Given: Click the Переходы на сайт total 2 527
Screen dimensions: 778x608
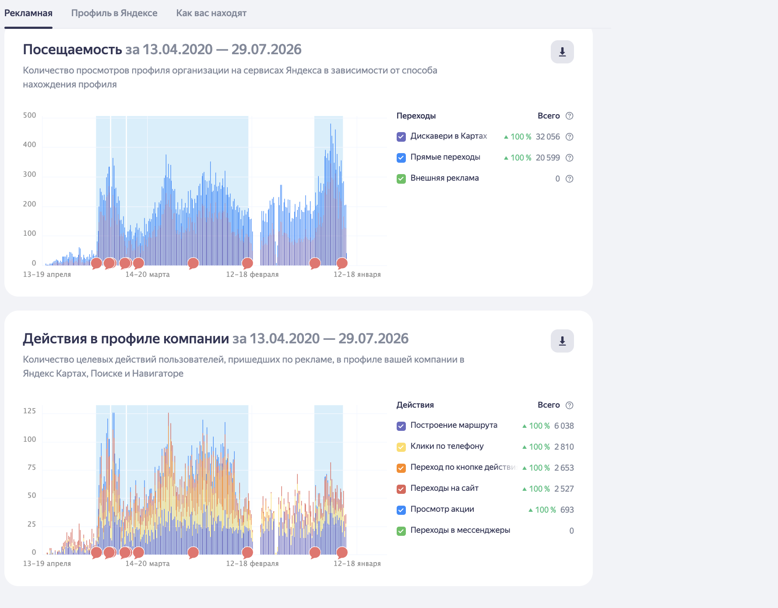Looking at the screenshot, I should [564, 489].
